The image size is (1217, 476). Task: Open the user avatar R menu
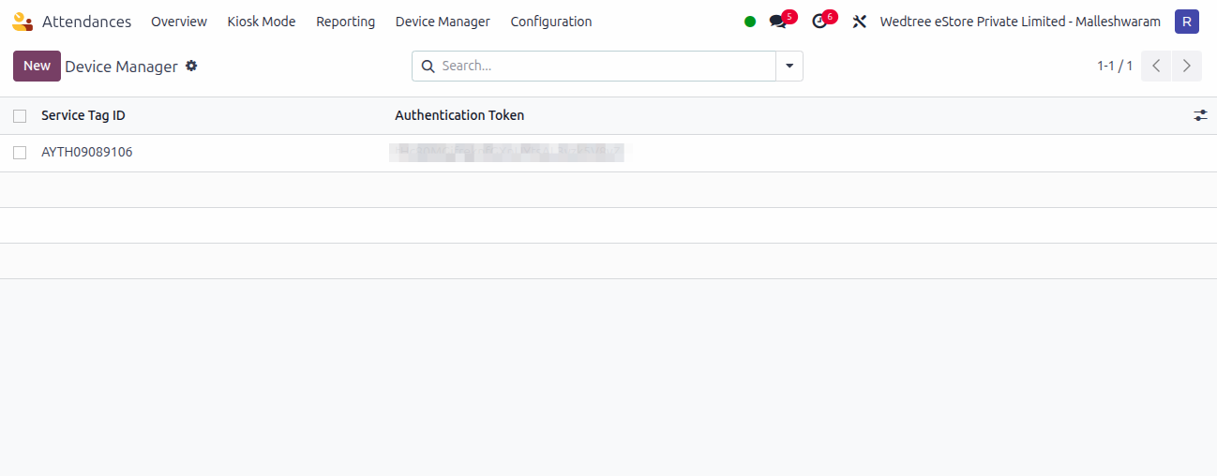(x=1187, y=22)
